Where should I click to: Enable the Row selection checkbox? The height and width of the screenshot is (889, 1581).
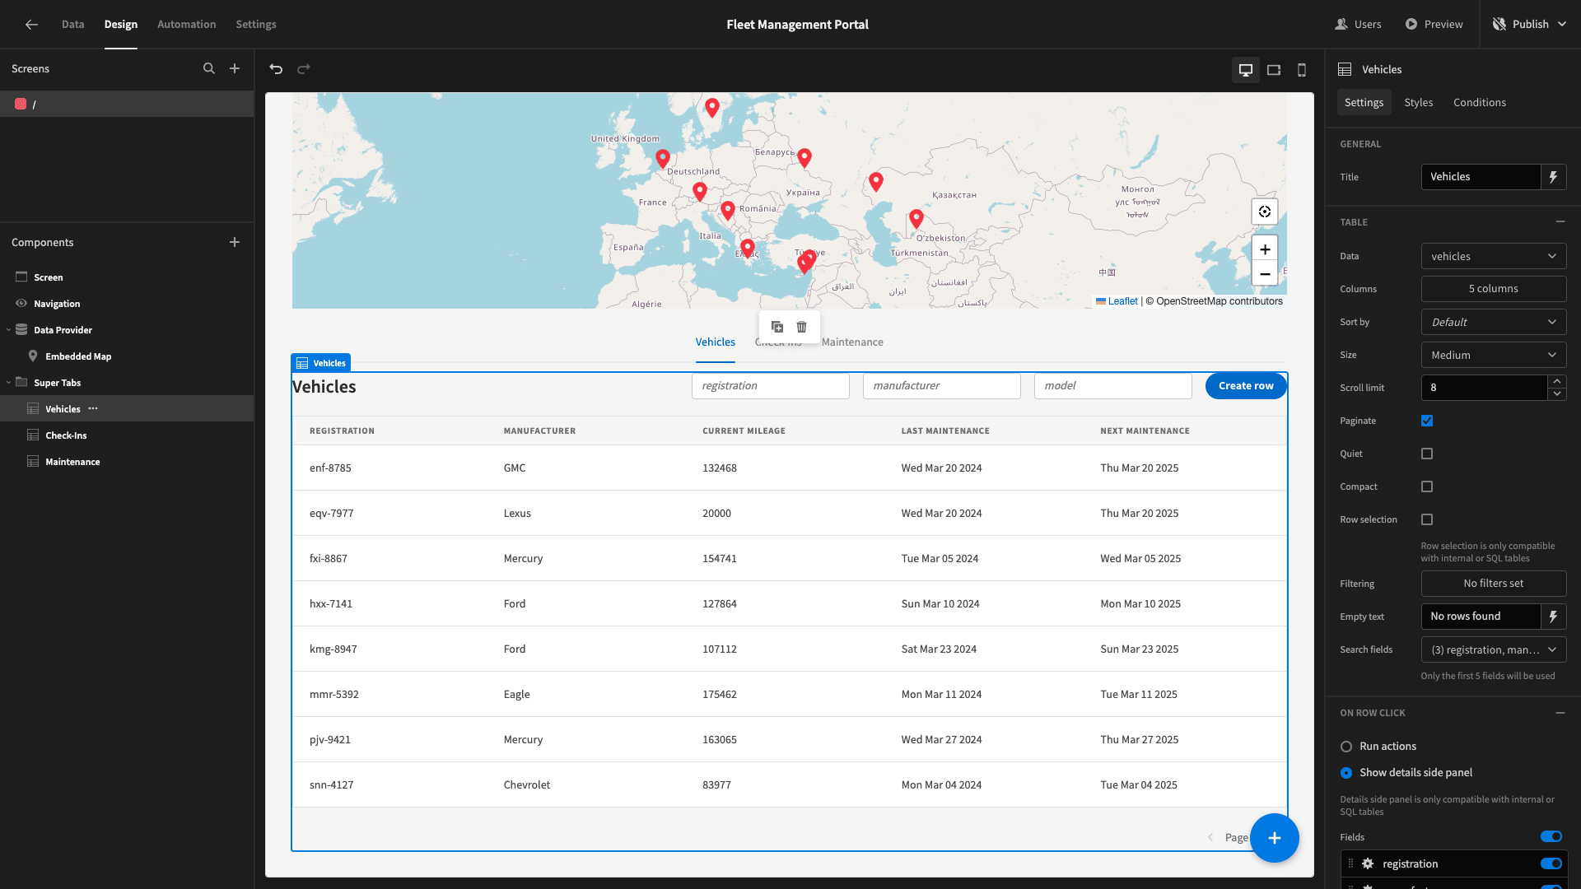pos(1427,519)
